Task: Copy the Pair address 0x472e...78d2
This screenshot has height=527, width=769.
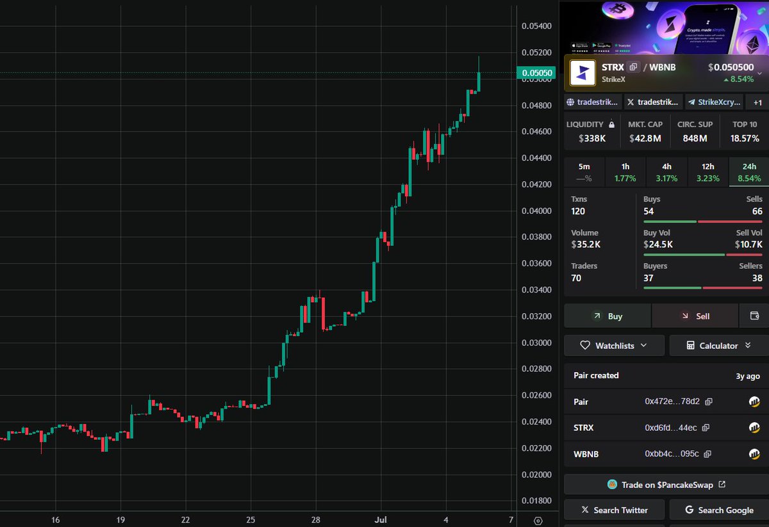Action: (x=708, y=401)
